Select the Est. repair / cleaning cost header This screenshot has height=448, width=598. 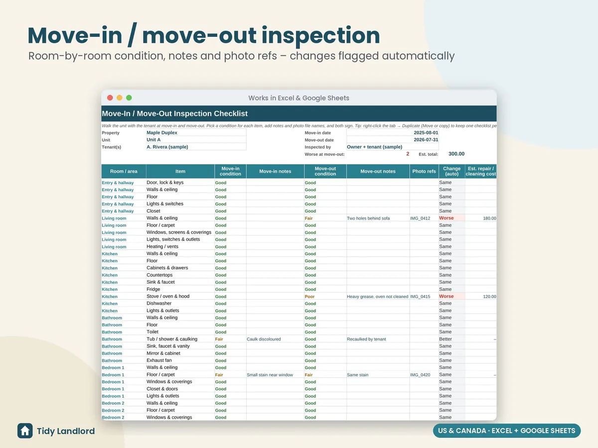click(x=481, y=171)
